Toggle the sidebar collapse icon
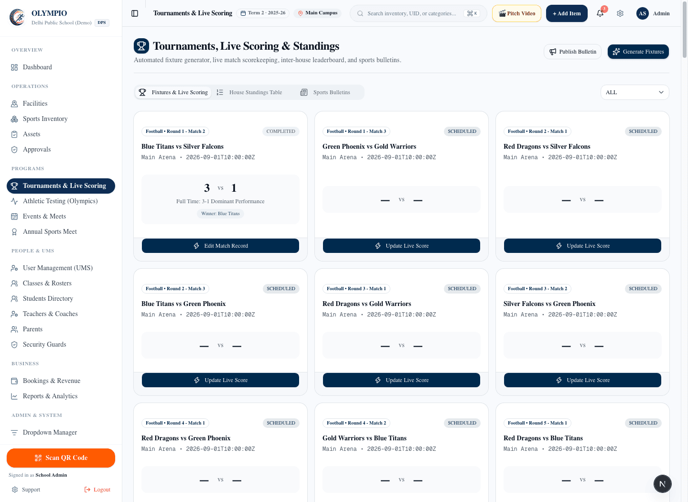This screenshot has height=502, width=688. [x=135, y=13]
